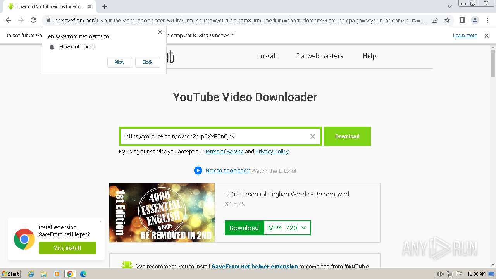Open Internet Explorer from the taskbar
The width and height of the screenshot is (496, 279).
(31, 274)
